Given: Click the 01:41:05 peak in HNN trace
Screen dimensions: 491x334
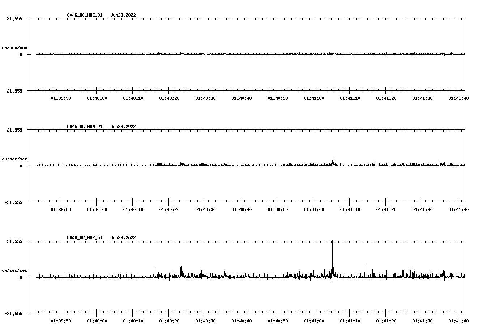Looking at the screenshot, I should click(x=333, y=162).
